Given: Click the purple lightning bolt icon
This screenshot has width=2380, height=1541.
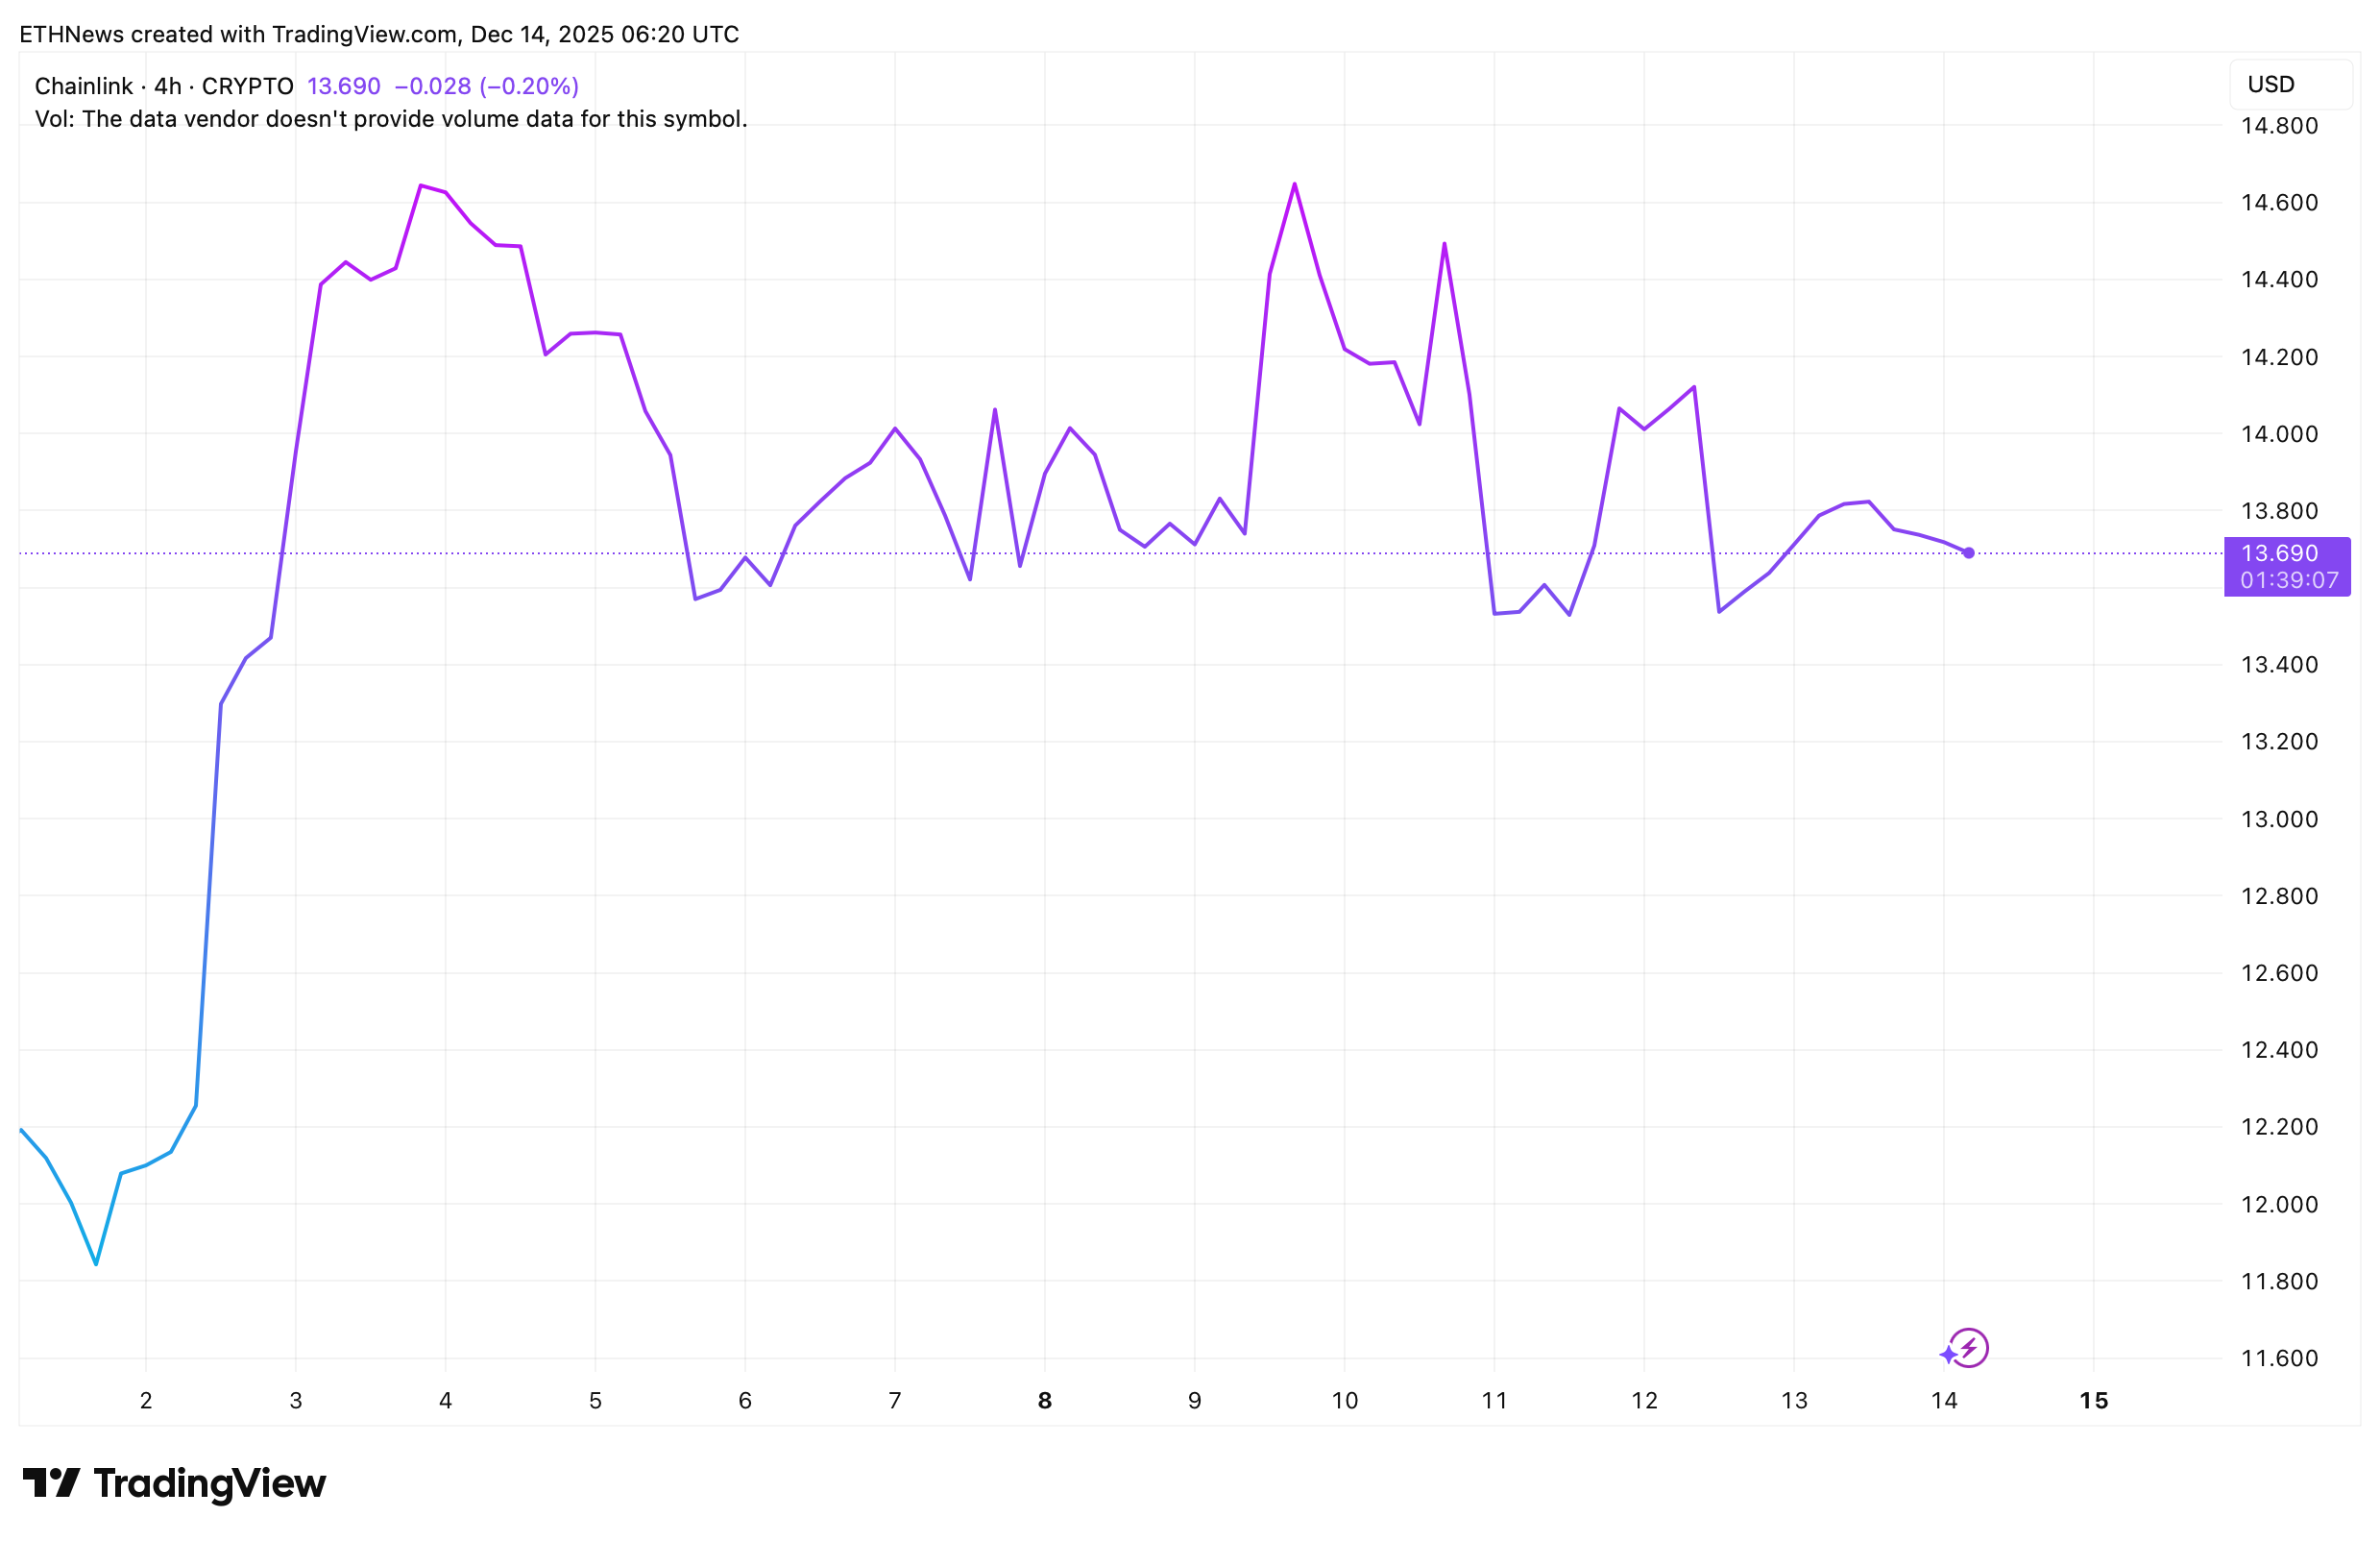Looking at the screenshot, I should [1969, 1348].
